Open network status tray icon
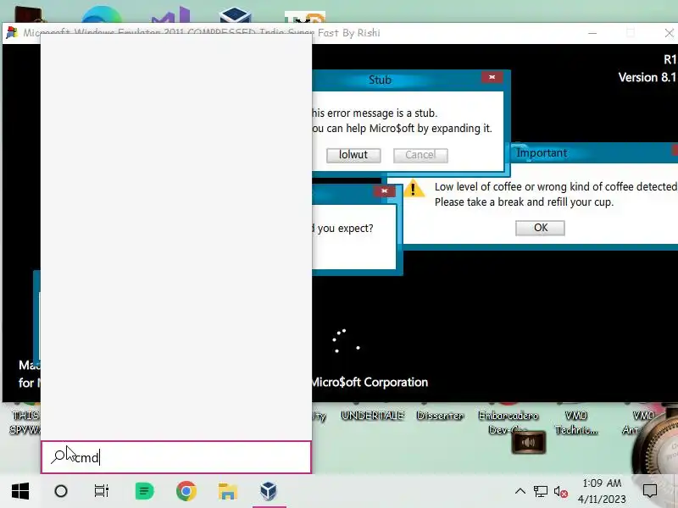 (540, 491)
